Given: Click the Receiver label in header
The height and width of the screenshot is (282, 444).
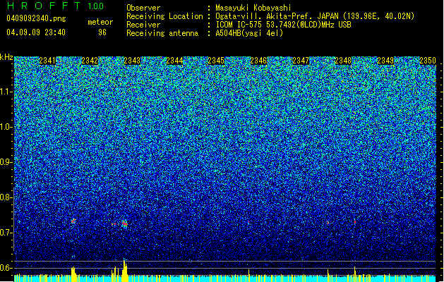Looking at the screenshot, I should click(143, 25).
